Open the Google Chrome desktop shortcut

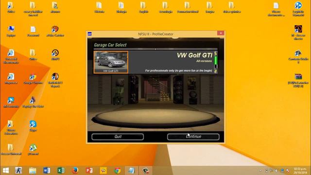point(33,79)
